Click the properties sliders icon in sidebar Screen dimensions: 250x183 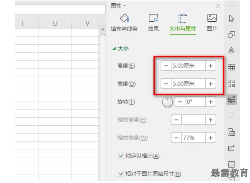(x=231, y=100)
